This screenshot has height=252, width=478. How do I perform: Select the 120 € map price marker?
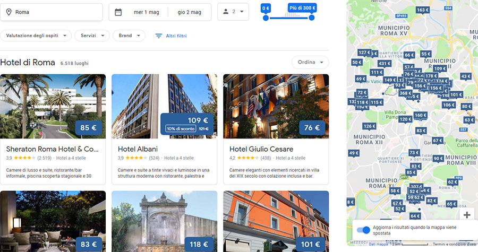(405, 119)
